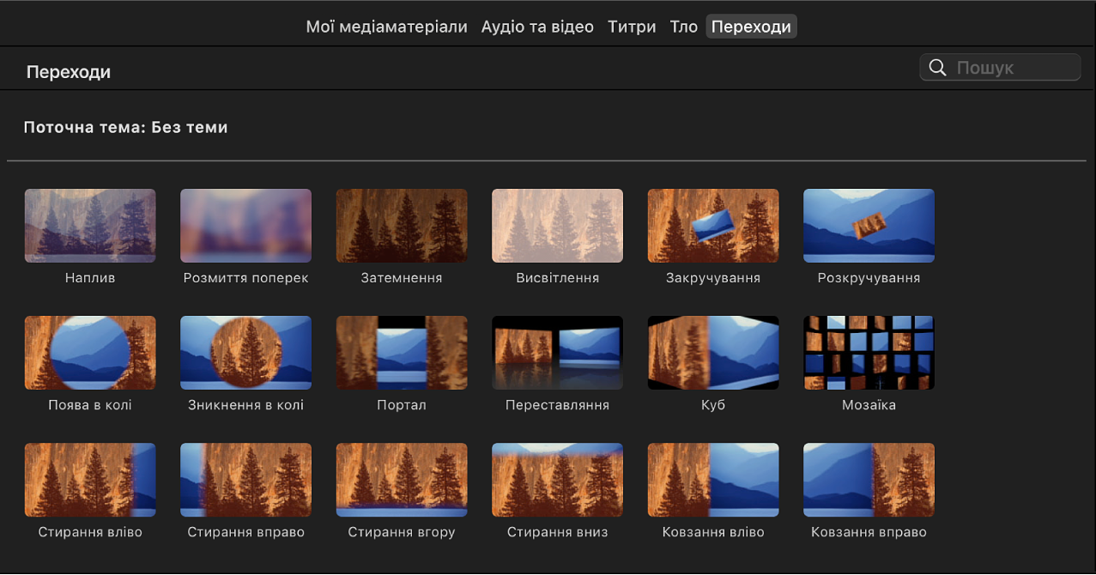Viewport: 1096px width, 575px height.
Task: Choose the Стирання вліво transition thumbnail
Action: coord(90,480)
